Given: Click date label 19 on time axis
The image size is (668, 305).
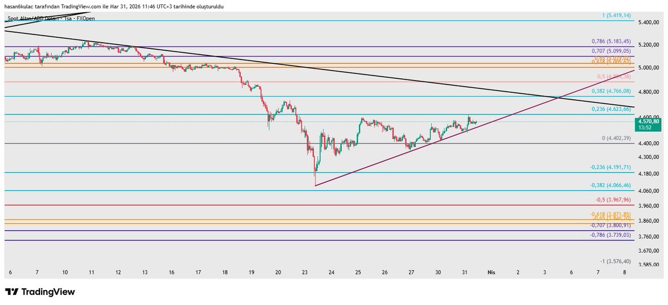Looking at the screenshot, I should [x=252, y=273].
